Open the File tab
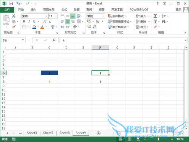 (7, 9)
